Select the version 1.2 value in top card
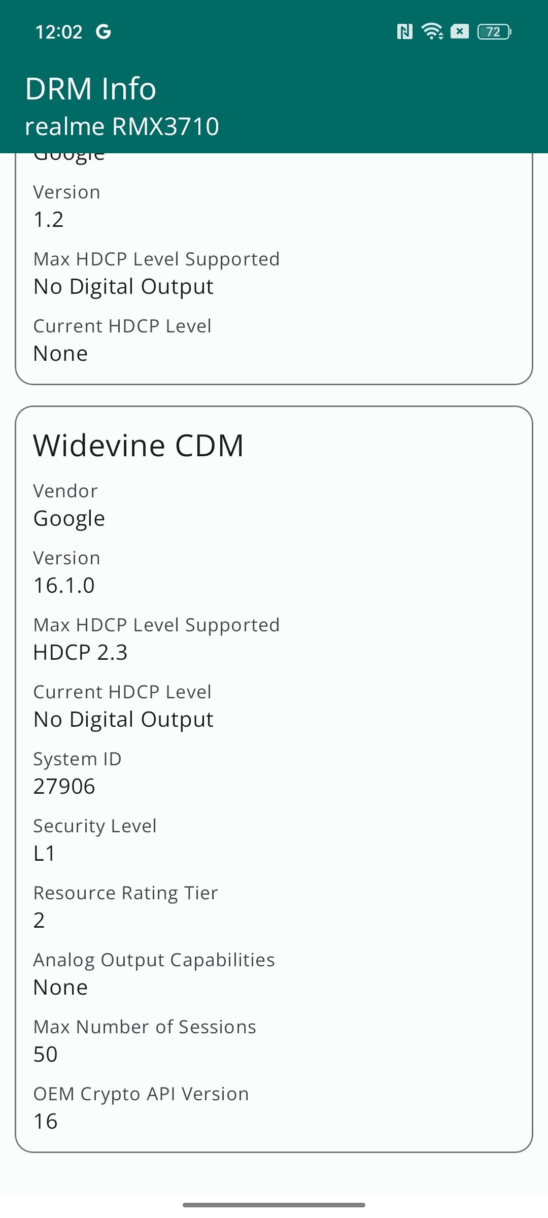The image size is (548, 1218). point(49,219)
